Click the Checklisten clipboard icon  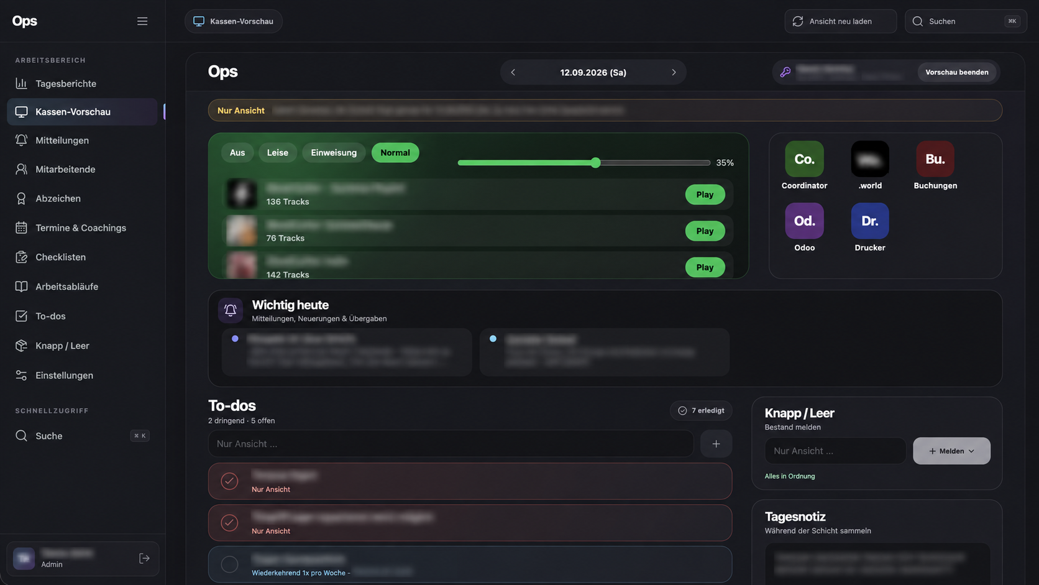[x=21, y=257]
